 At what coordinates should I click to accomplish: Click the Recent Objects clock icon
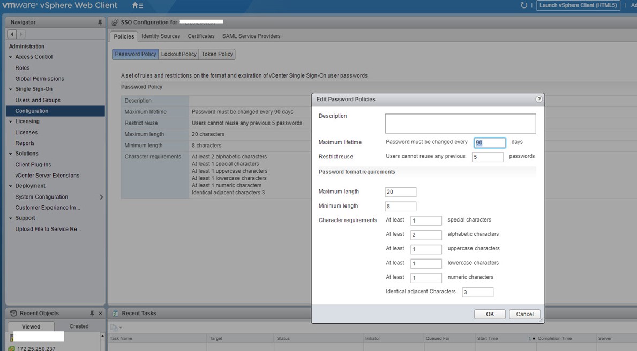(x=13, y=313)
